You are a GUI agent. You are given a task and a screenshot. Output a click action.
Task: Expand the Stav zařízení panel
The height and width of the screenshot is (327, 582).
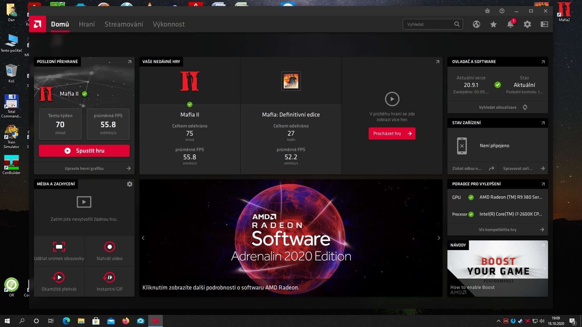(x=543, y=123)
